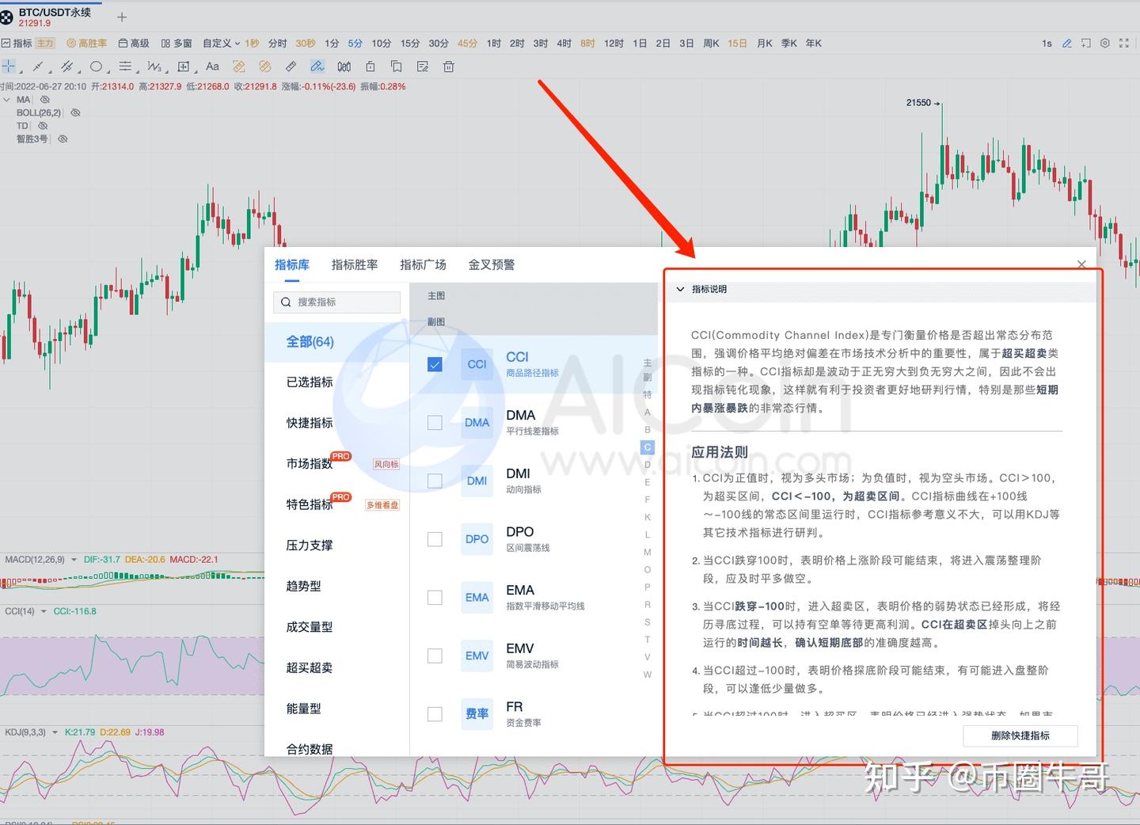Delete drawings with the trash icon
Image resolution: width=1140 pixels, height=825 pixels.
[449, 67]
